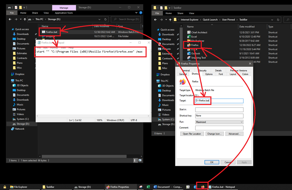Select Music folder in Storage window sidebar
Image resolution: width=292 pixels, height=190 pixels.
20,105
